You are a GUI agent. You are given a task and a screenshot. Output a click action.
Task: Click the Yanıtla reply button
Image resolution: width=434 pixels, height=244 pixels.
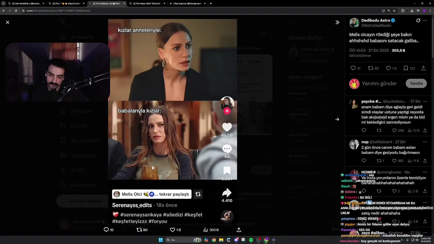point(416,83)
